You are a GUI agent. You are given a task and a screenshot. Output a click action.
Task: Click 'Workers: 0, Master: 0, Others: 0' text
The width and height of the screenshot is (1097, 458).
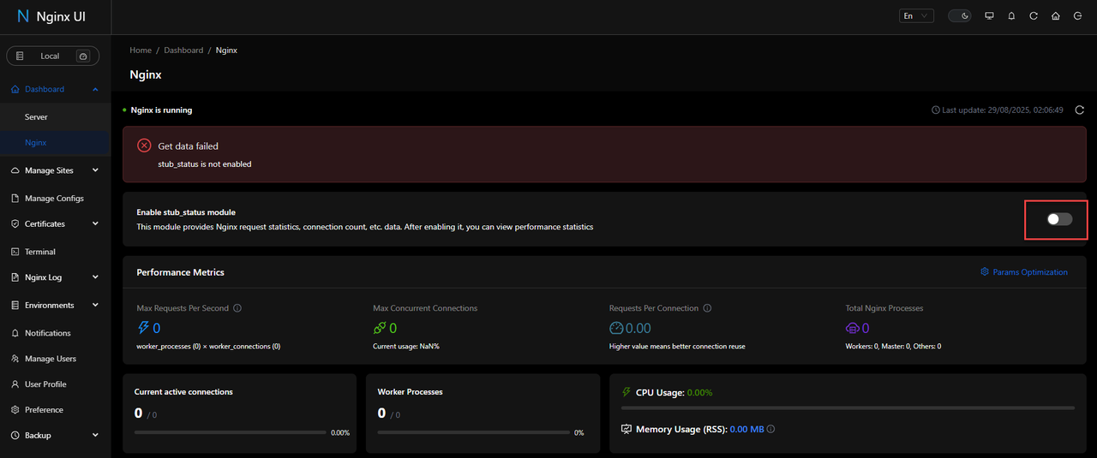click(894, 347)
